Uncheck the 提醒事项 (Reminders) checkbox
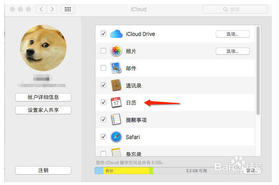The height and width of the screenshot is (185, 279). click(103, 119)
